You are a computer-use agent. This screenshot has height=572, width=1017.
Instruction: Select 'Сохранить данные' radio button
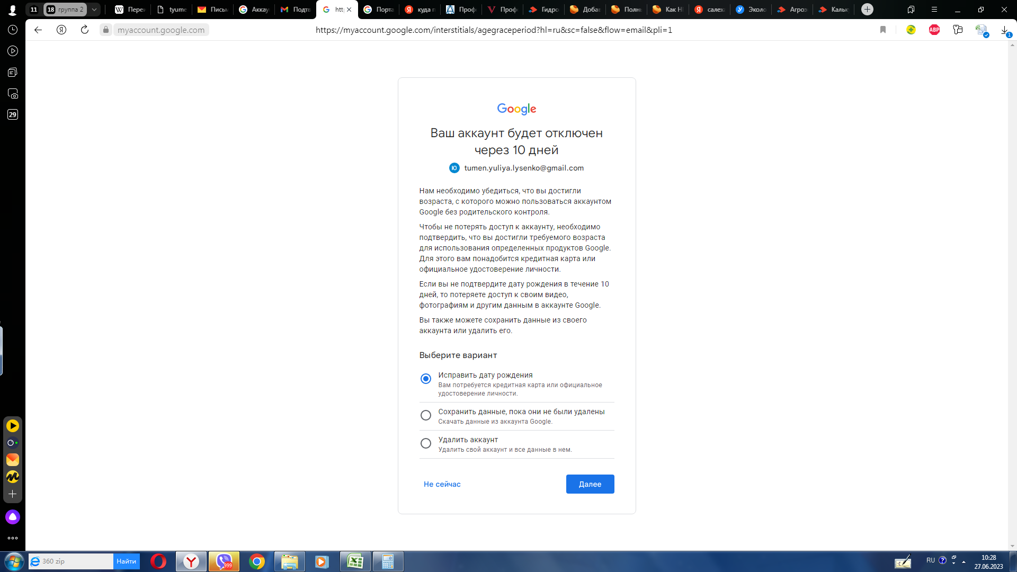[x=425, y=415]
